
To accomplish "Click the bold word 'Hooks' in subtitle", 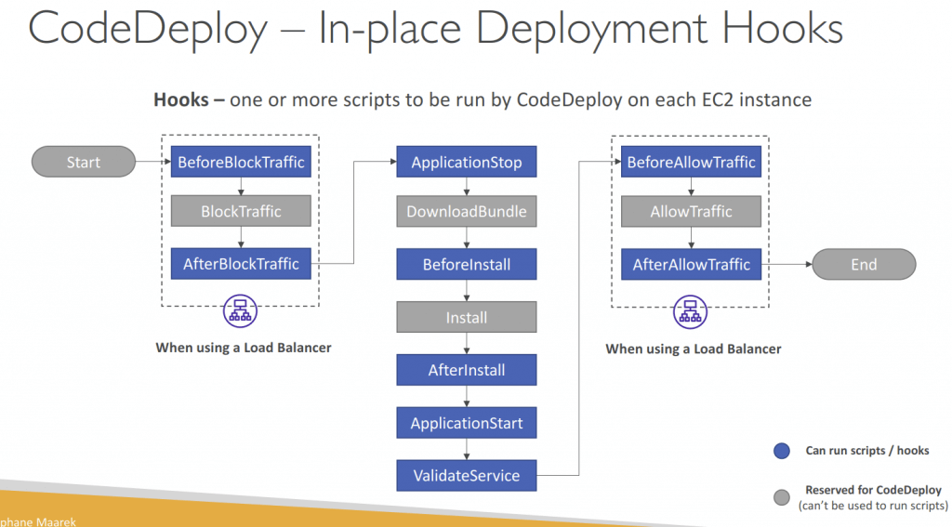I will pos(181,99).
